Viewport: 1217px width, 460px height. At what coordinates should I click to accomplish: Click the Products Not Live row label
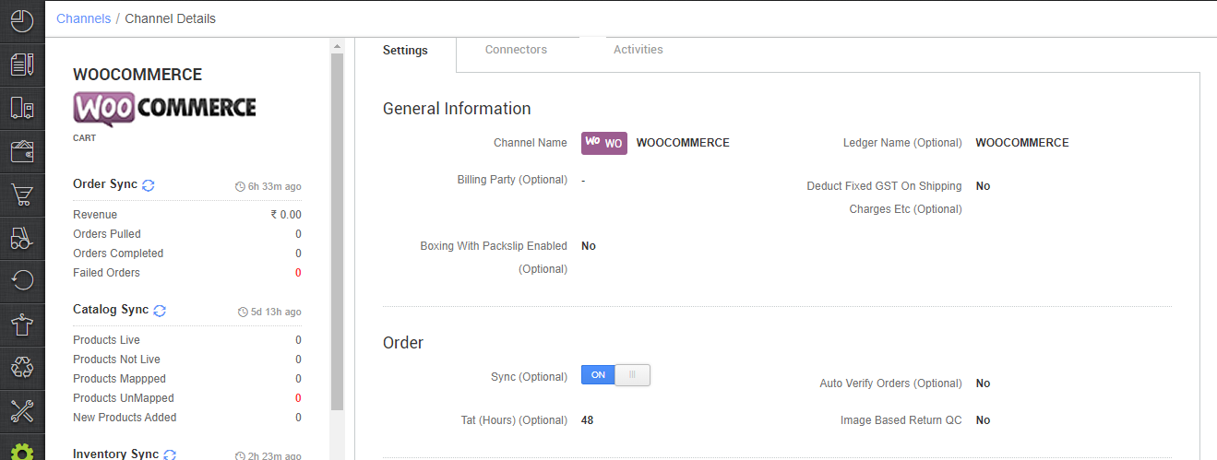coord(117,360)
